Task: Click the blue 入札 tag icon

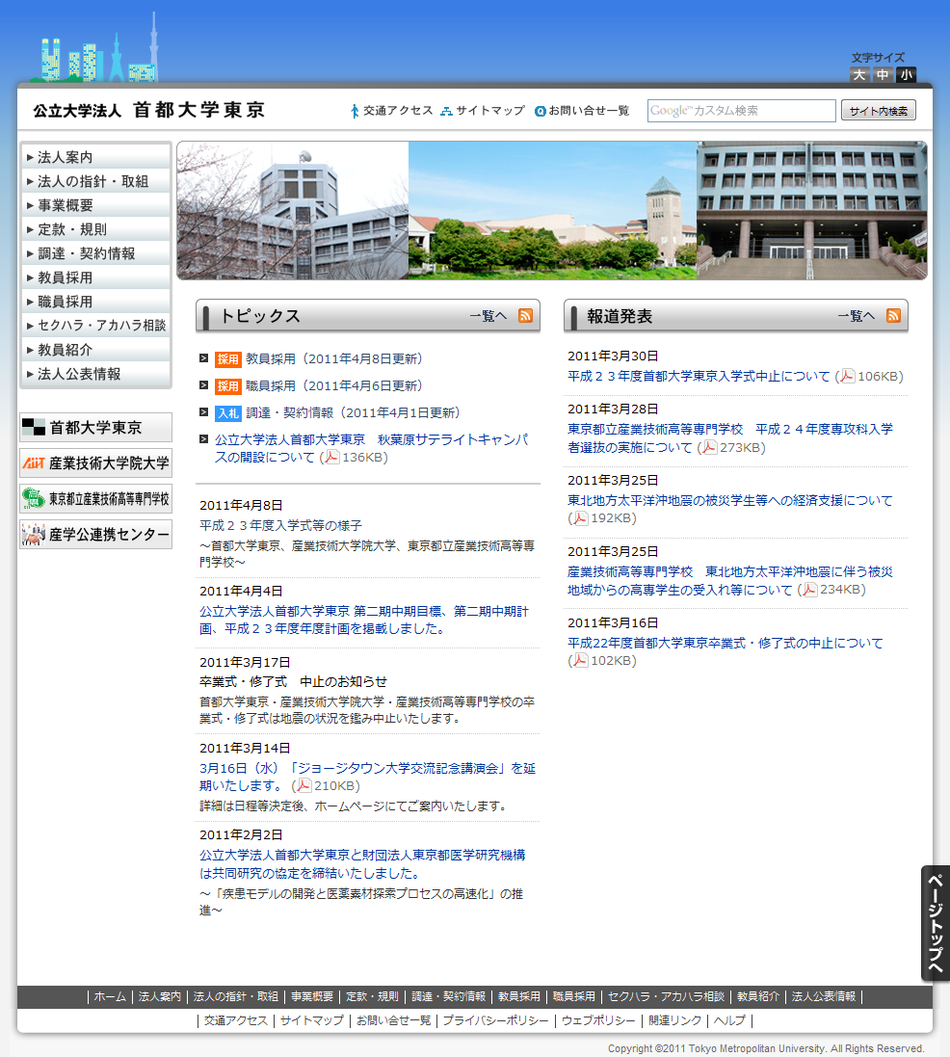Action: click(228, 413)
